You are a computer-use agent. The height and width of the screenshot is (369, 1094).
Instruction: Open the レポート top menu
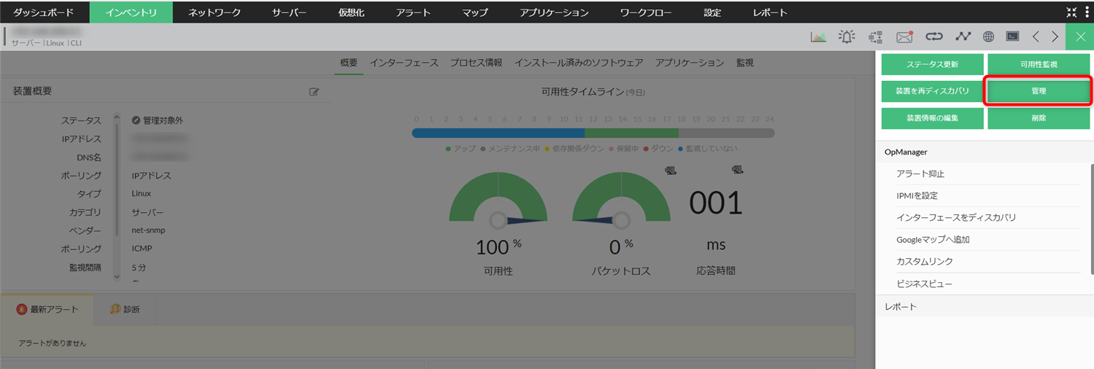click(770, 12)
